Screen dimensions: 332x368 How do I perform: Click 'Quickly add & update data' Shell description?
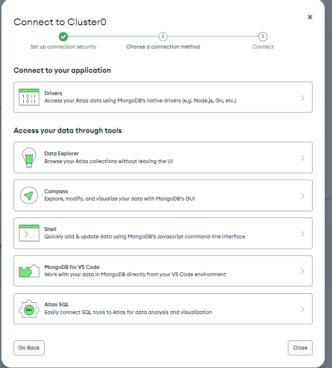click(x=145, y=236)
